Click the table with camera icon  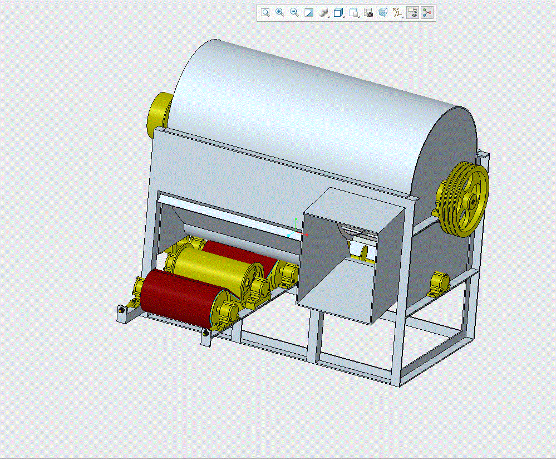pos(368,13)
